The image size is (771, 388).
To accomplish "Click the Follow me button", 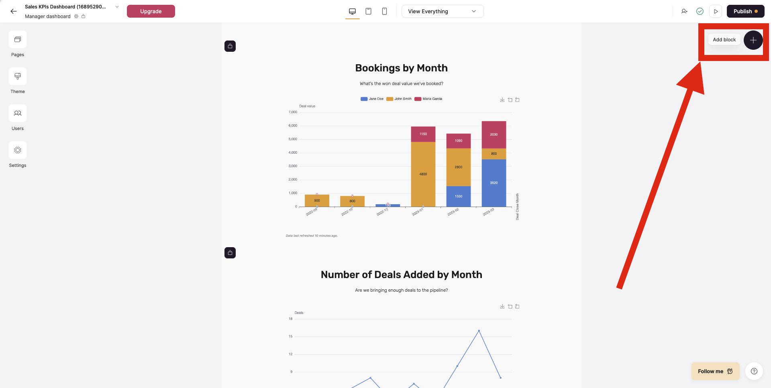I will [715, 371].
